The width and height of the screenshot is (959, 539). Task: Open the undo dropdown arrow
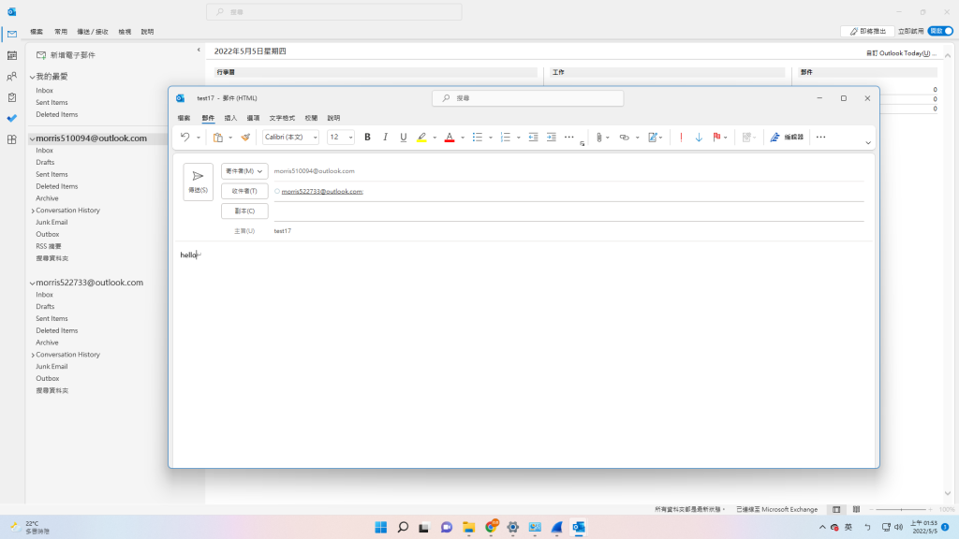point(199,138)
